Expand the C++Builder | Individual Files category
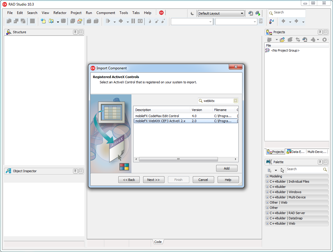The width and height of the screenshot is (333, 252). (267, 181)
